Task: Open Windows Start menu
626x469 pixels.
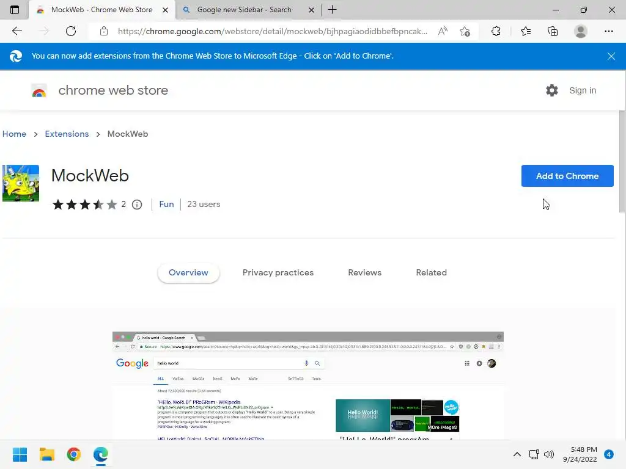Action: tap(20, 454)
